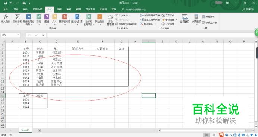
Task: Undo the last action
Action: coord(11,3)
